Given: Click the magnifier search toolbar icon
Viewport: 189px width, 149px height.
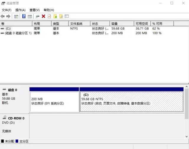Looking at the screenshot, I should coord(61,16).
